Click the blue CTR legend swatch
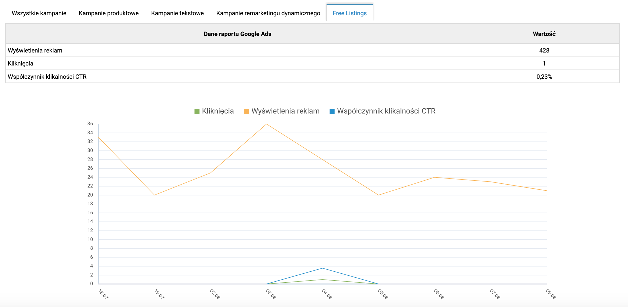This screenshot has width=628, height=307. (332, 111)
